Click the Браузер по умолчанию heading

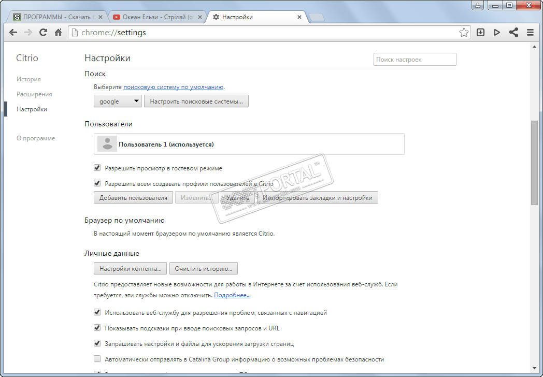tap(125, 220)
